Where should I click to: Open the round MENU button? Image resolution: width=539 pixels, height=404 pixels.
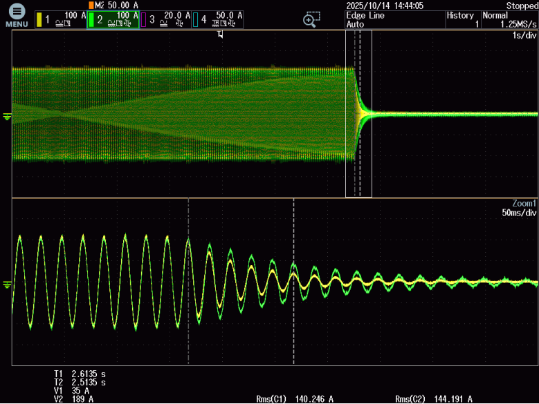click(x=17, y=12)
